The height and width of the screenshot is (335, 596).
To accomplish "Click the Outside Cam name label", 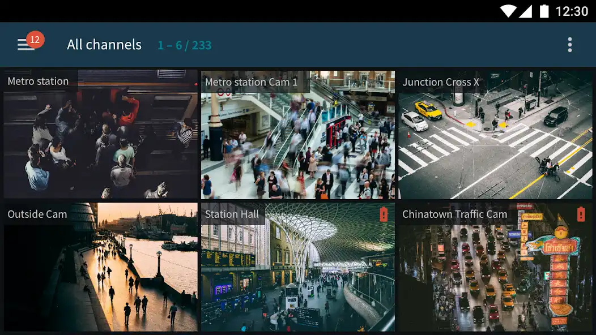I will (37, 214).
